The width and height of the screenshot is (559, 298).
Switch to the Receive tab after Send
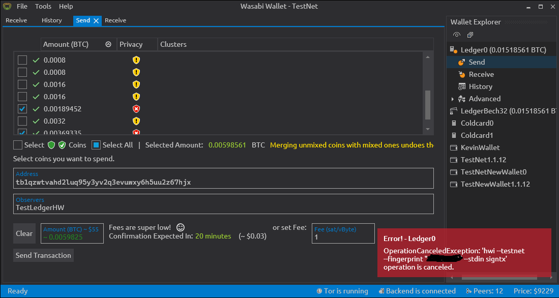[x=115, y=20]
